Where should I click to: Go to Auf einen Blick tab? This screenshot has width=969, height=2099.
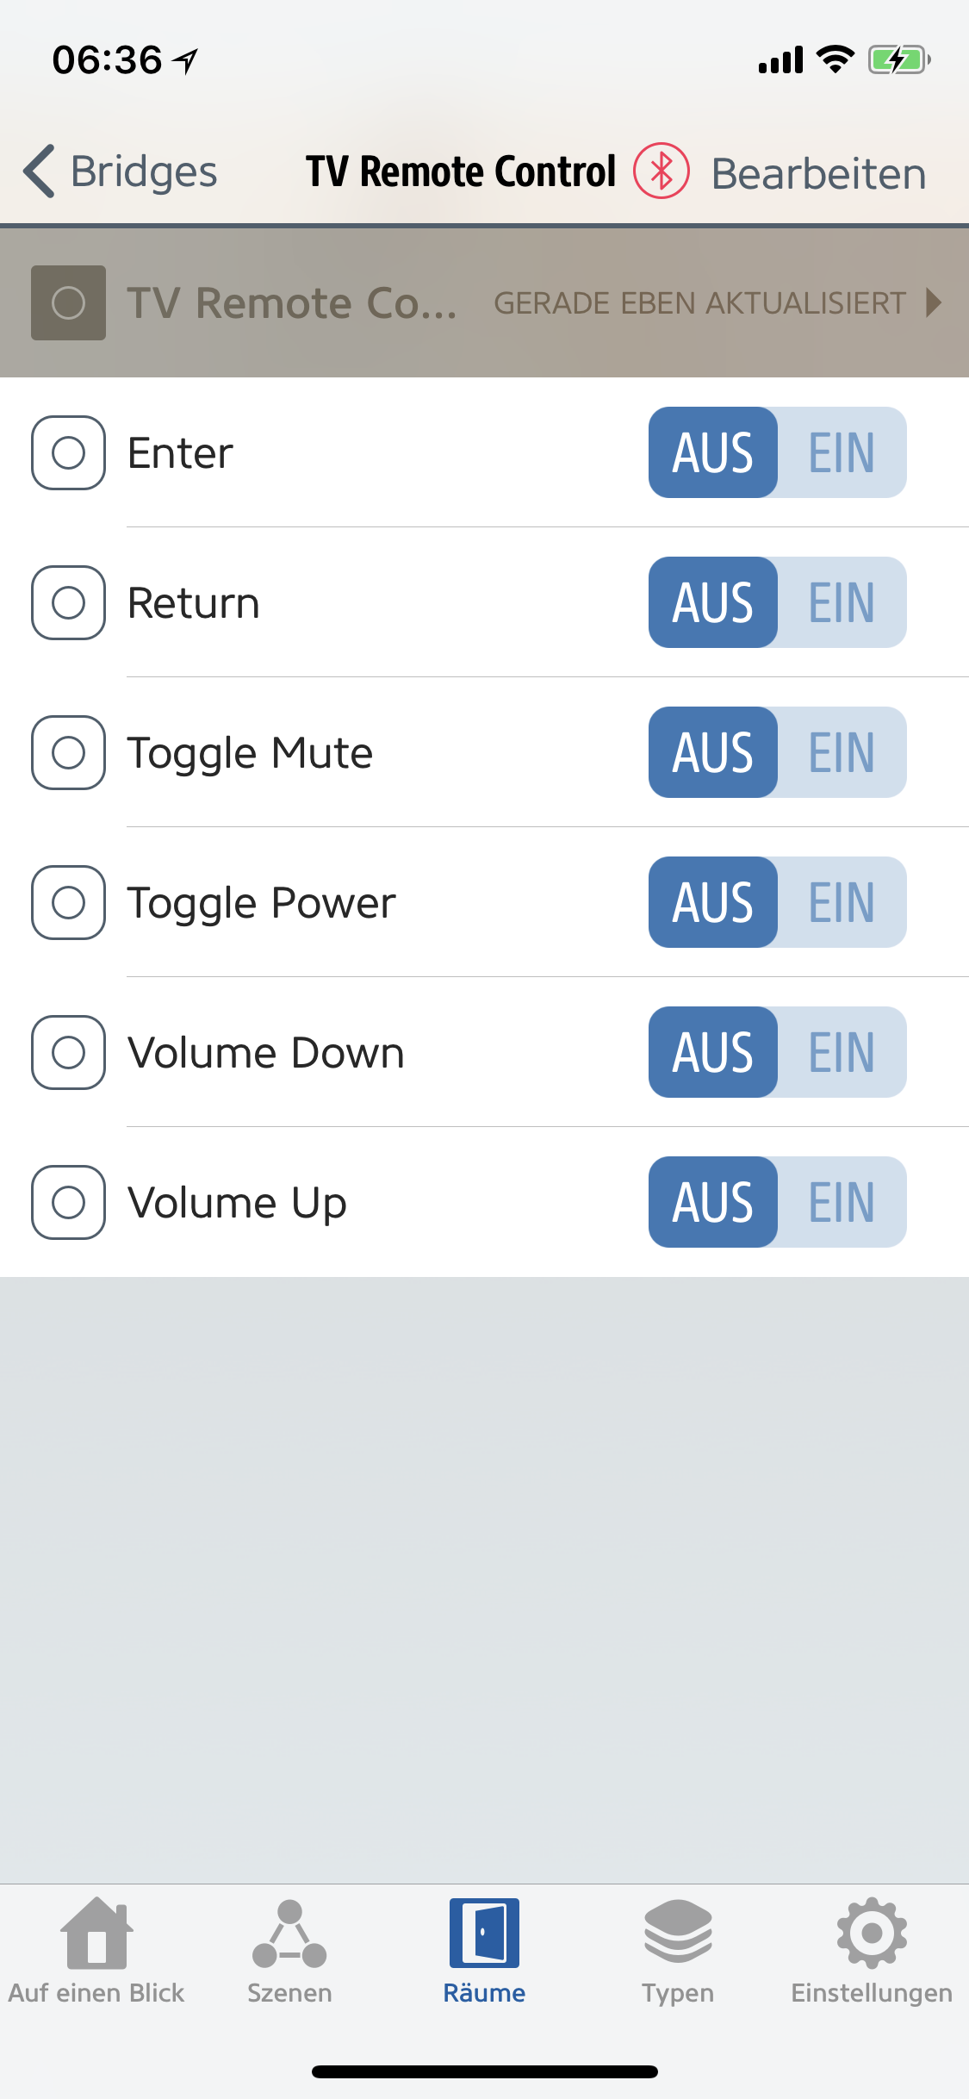[x=96, y=1952]
